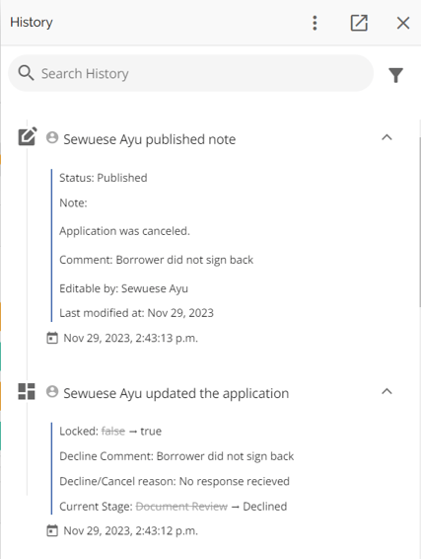Click the Decline/Cancel reason line
Screen dimensions: 421x559
click(x=175, y=481)
